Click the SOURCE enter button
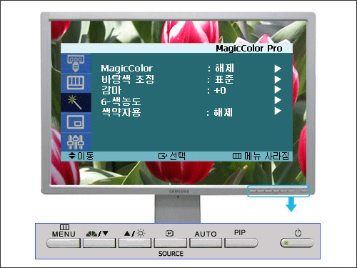 (170, 243)
